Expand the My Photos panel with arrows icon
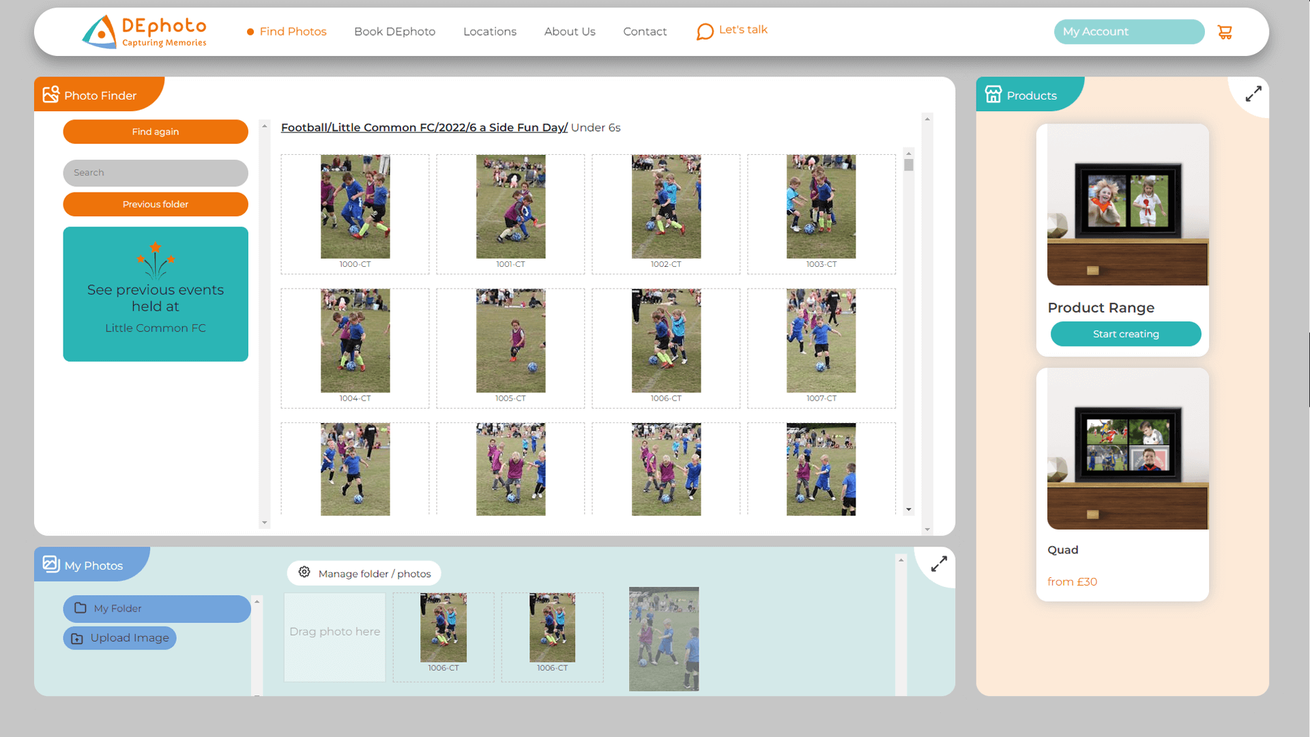 939,564
